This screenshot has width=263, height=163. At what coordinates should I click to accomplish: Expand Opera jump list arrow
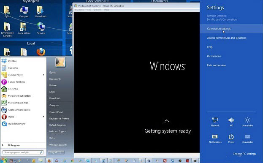pyautogui.click(x=43, y=117)
